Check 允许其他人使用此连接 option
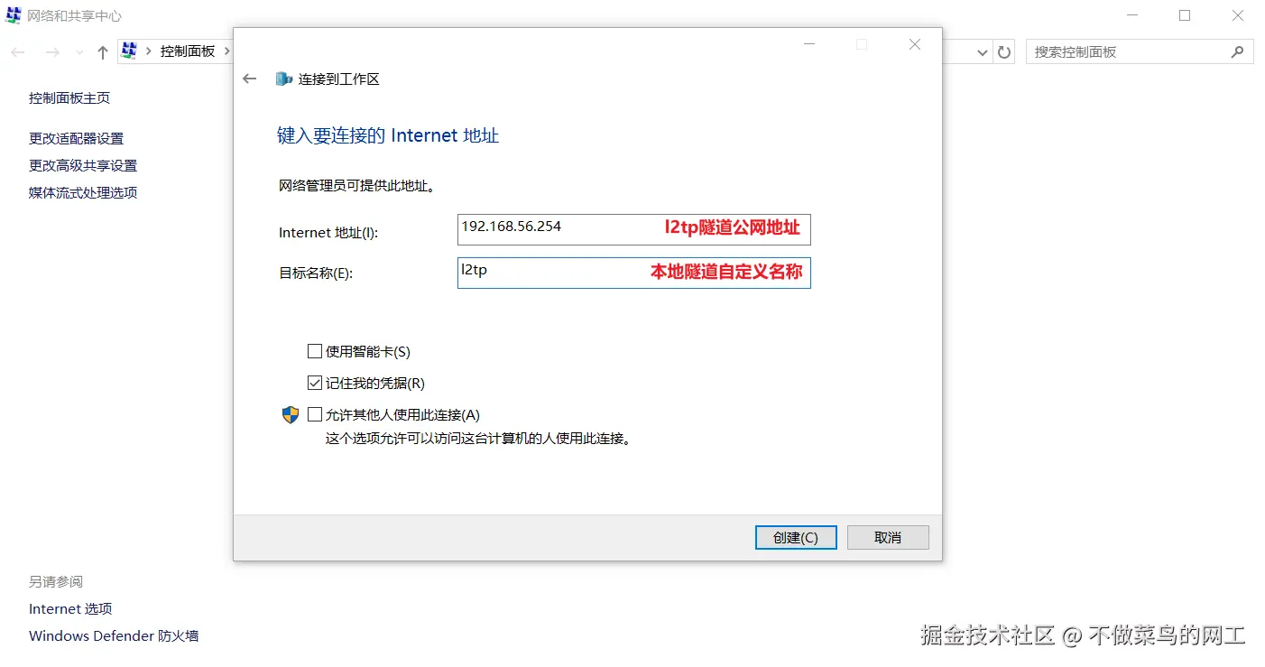The width and height of the screenshot is (1265, 667). coord(315,414)
